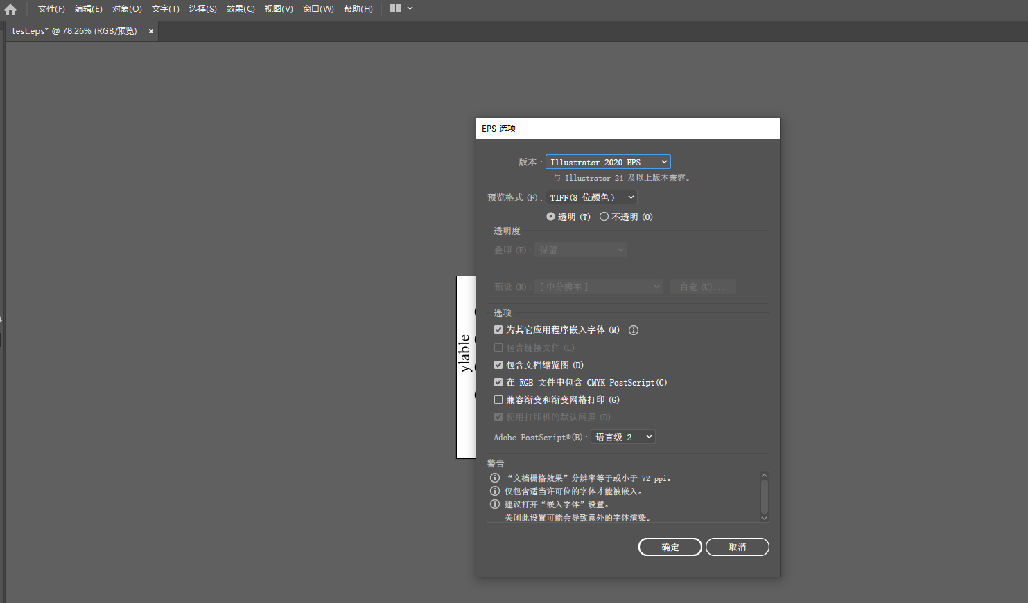1028x603 pixels.
Task: Click the info icon beside 为其它应用程序嵌入字体
Action: tap(633, 330)
